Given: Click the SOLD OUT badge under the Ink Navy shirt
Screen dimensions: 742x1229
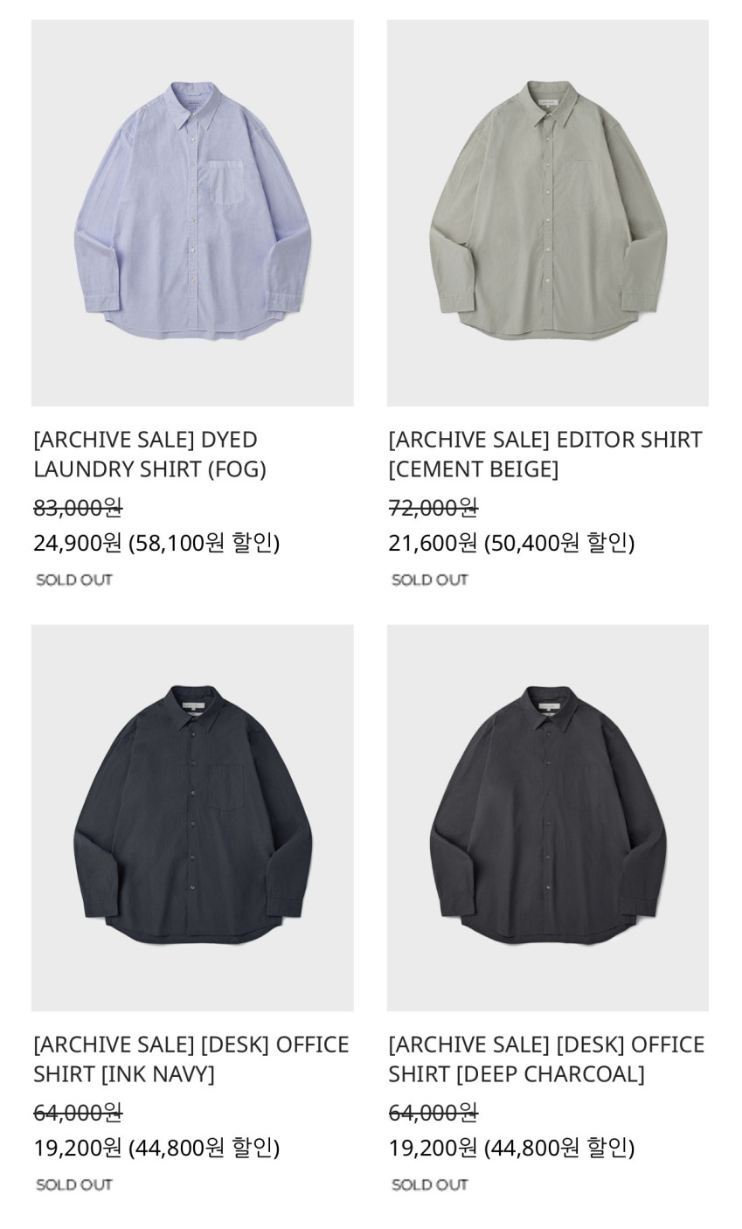Looking at the screenshot, I should click(74, 1184).
